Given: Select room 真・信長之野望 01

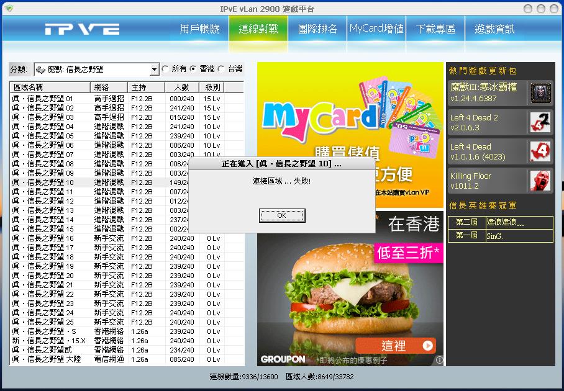Looking at the screenshot, I should coord(127,99).
